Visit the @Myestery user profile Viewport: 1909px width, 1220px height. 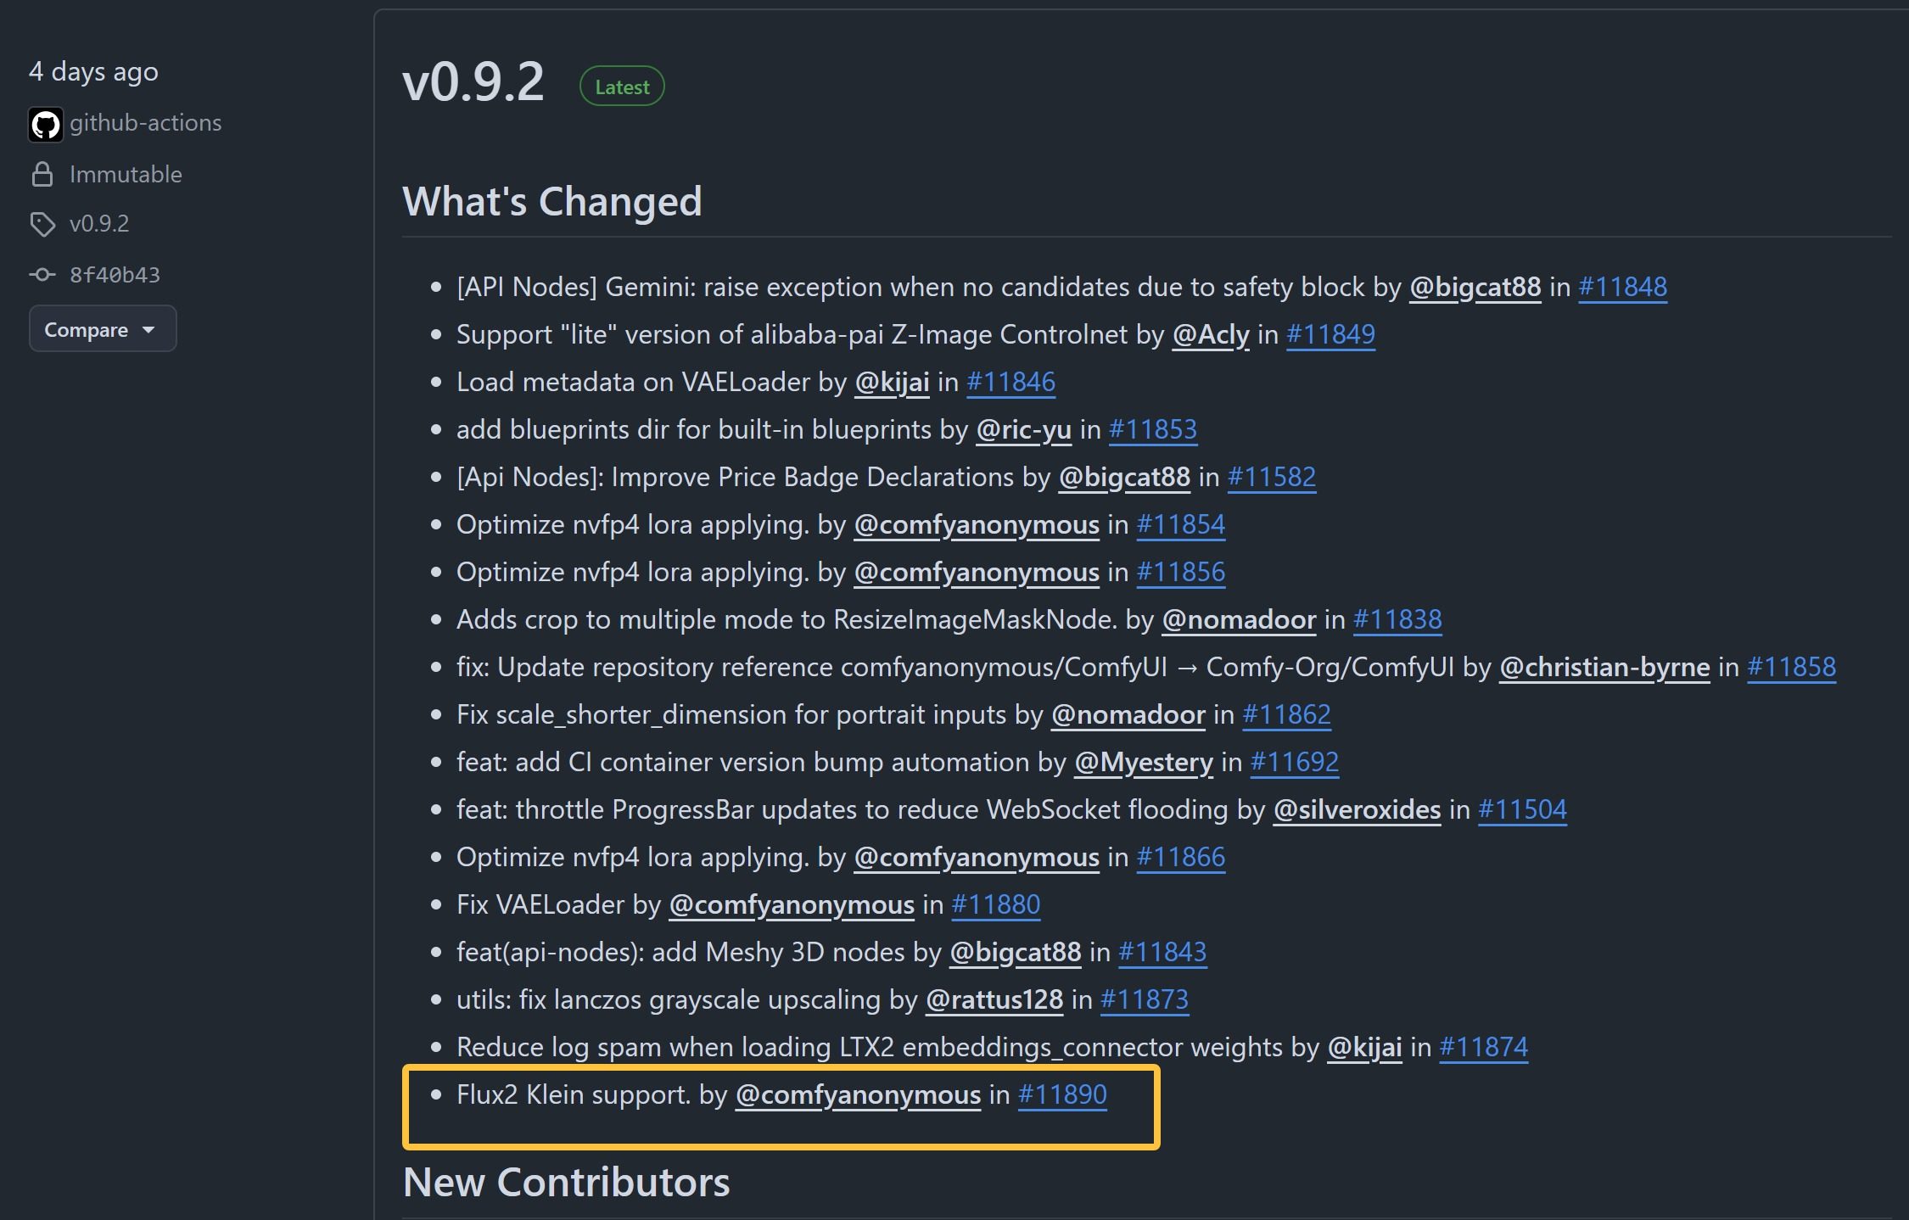1143,762
